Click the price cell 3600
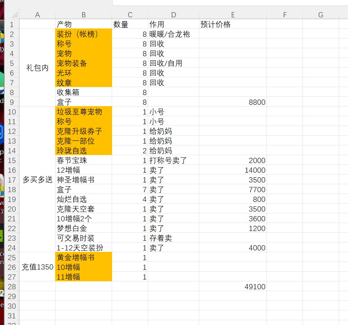This screenshot has width=348, height=325. pos(233,219)
